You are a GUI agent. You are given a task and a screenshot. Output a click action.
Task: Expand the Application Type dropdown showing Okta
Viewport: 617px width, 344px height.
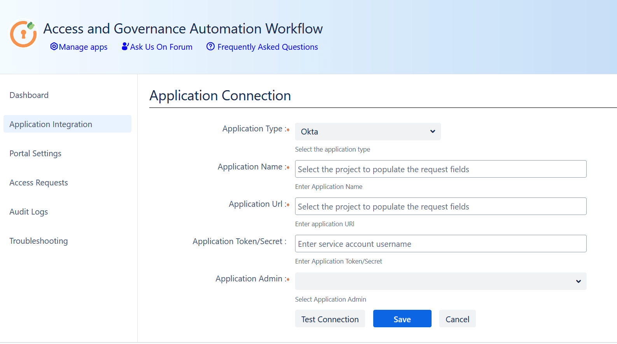click(x=368, y=131)
